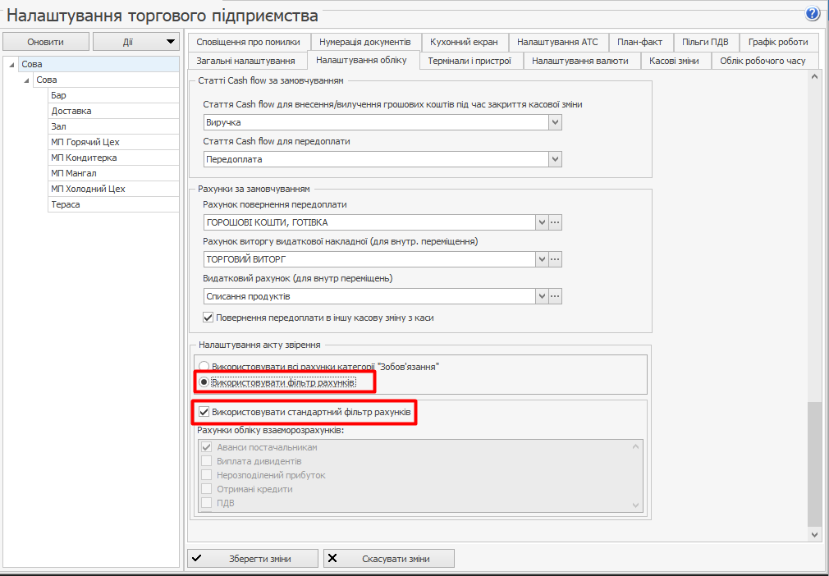Click ellipsis button next to ГОРОШОВІ КОШТИ, ГОТІВКА
This screenshot has height=576, width=829.
click(x=556, y=222)
